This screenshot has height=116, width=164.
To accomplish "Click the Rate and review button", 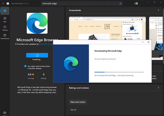I will pos(78,102).
